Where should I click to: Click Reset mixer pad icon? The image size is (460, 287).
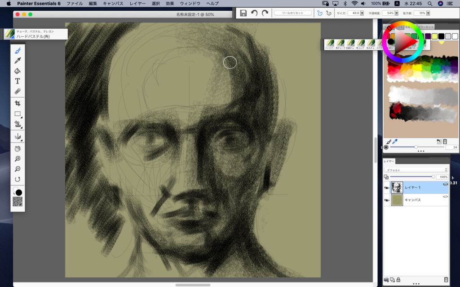[x=439, y=142]
